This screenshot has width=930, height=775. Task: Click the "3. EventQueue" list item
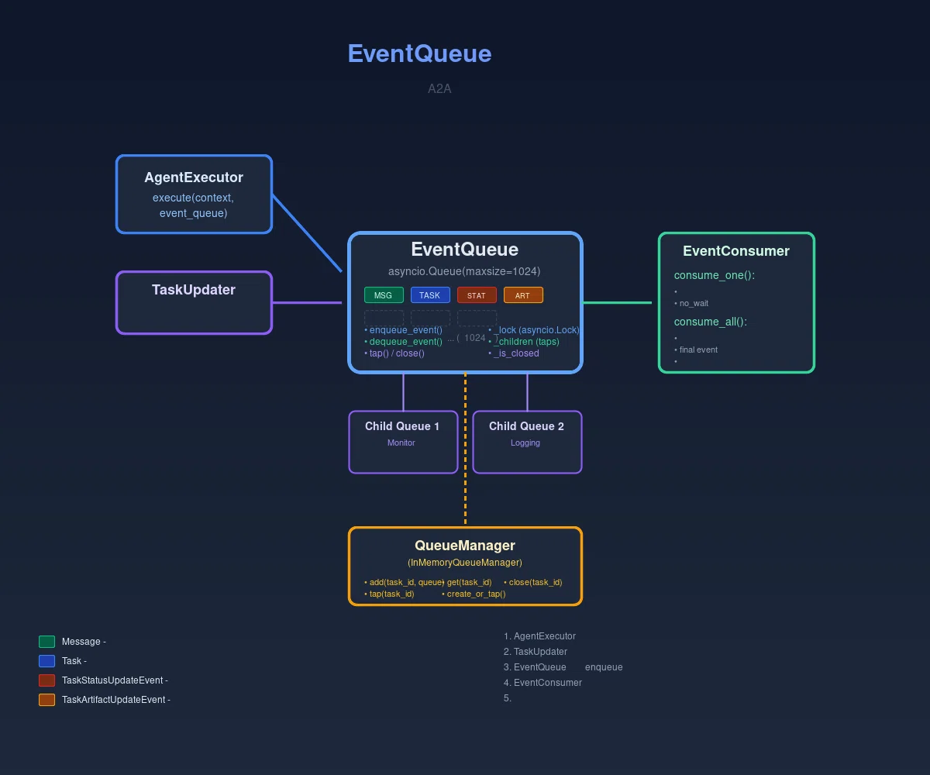pyautogui.click(x=535, y=667)
